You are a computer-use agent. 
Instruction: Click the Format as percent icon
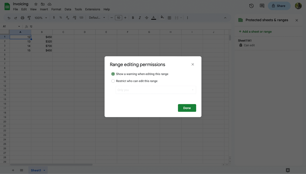pyautogui.click(x=60, y=17)
